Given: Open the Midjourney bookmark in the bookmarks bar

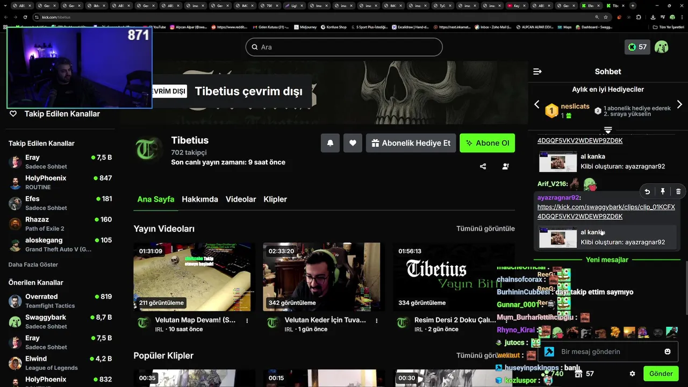Looking at the screenshot, I should coord(306,27).
